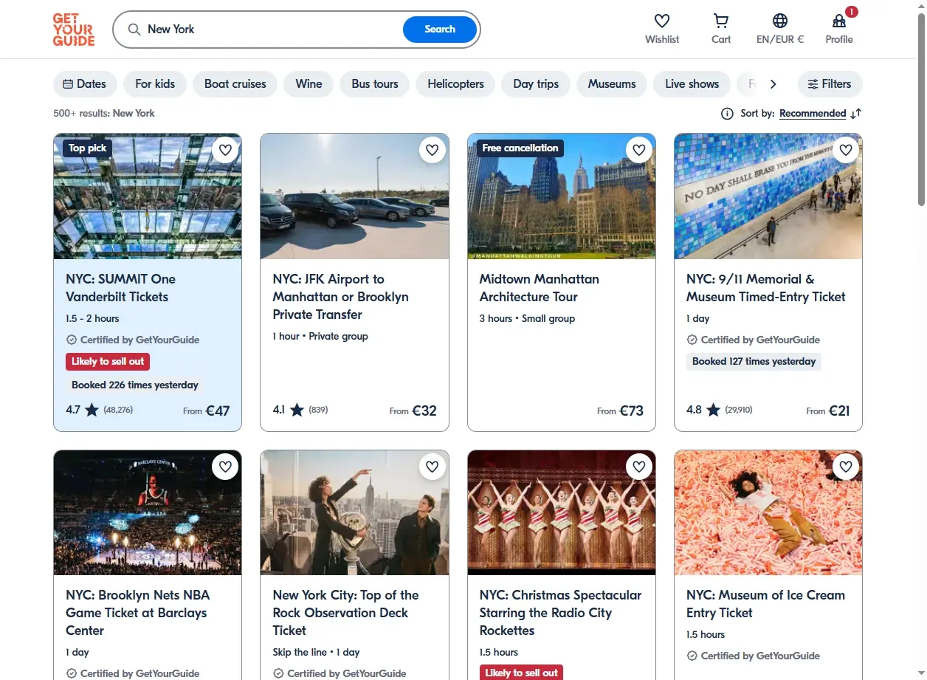Select the Museums filter chip
The image size is (927, 680).
[x=612, y=84]
